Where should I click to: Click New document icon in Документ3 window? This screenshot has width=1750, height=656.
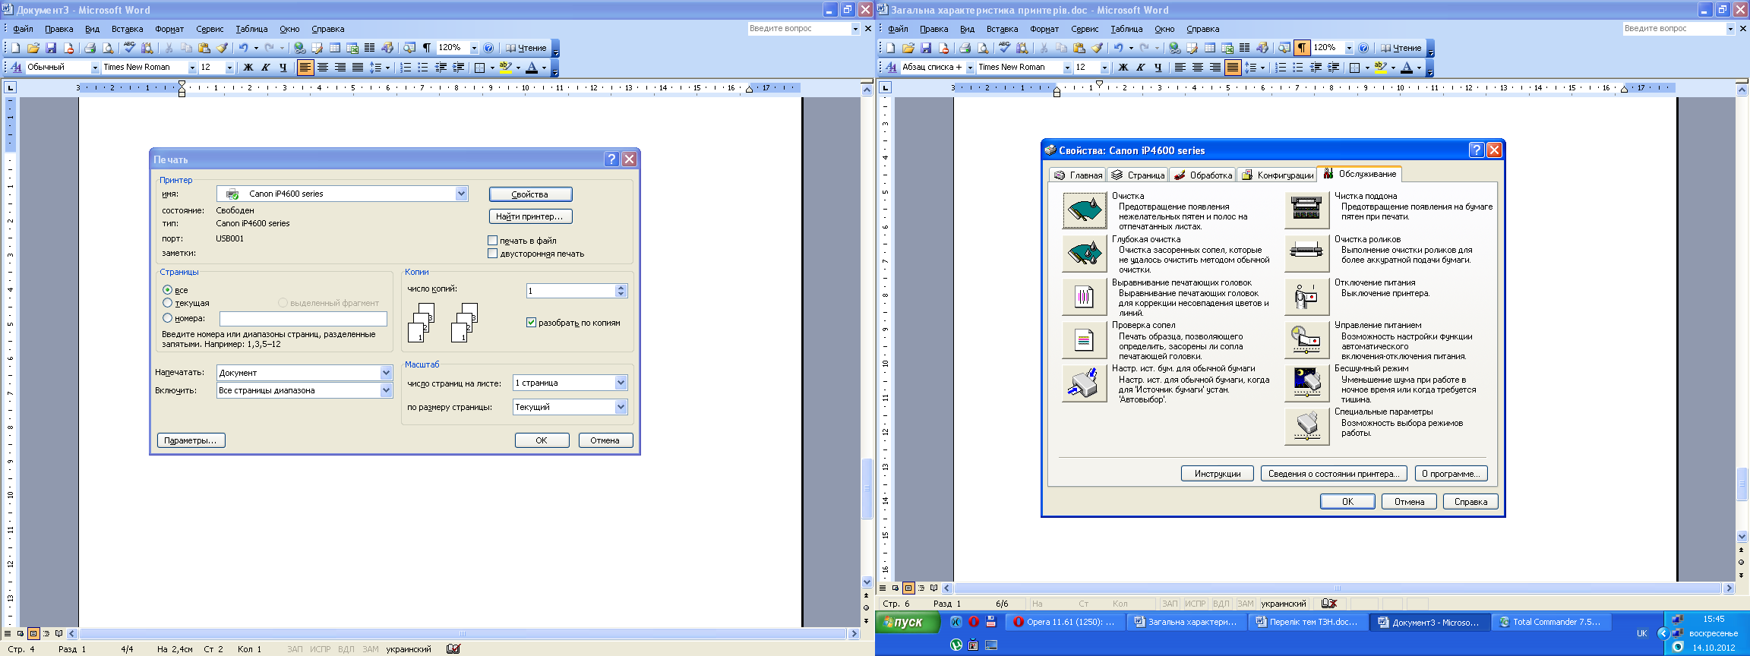pyautogui.click(x=16, y=48)
